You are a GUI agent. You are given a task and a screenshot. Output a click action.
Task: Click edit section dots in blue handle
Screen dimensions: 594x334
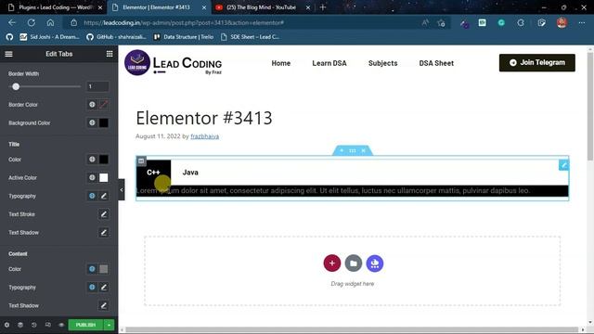pos(353,150)
